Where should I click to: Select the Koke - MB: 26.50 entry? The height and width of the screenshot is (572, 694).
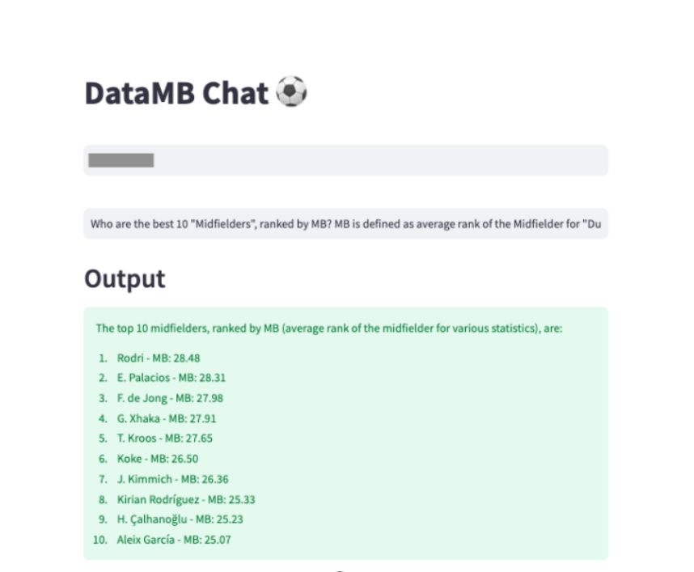[158, 459]
